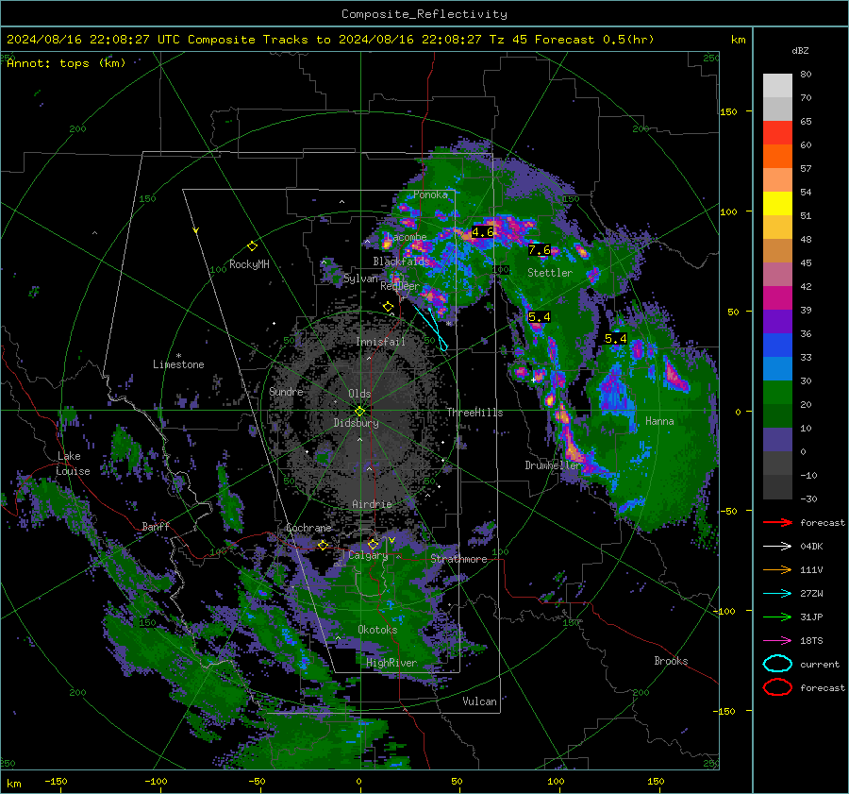Click the red forecast arrow in legend
849x794 pixels.
pos(777,522)
